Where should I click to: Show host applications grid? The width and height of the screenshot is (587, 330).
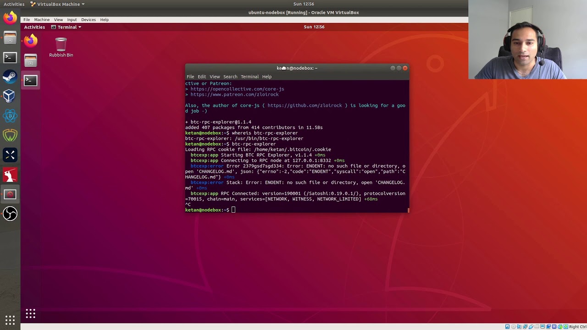(x=10, y=319)
